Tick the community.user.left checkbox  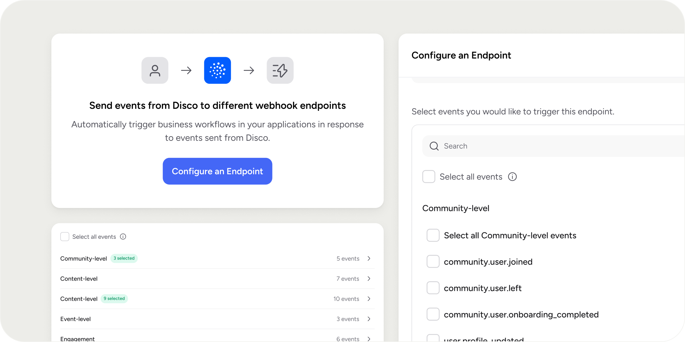433,288
